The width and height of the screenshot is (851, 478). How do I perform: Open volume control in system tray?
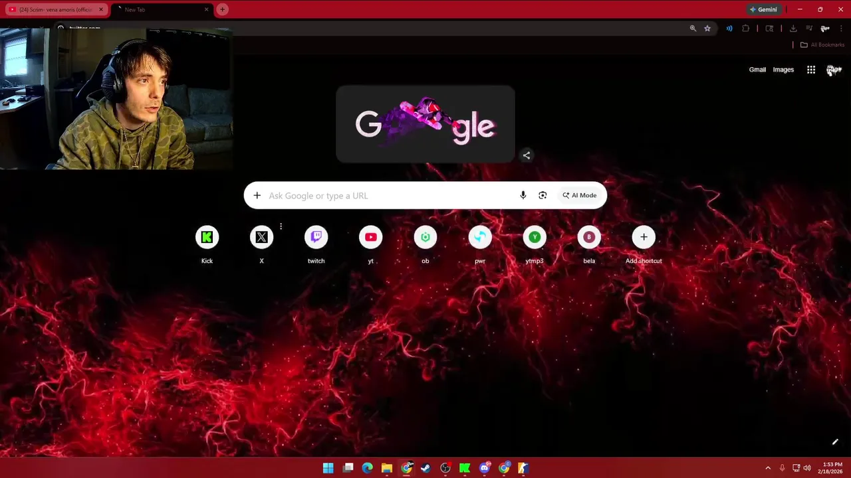click(x=807, y=468)
